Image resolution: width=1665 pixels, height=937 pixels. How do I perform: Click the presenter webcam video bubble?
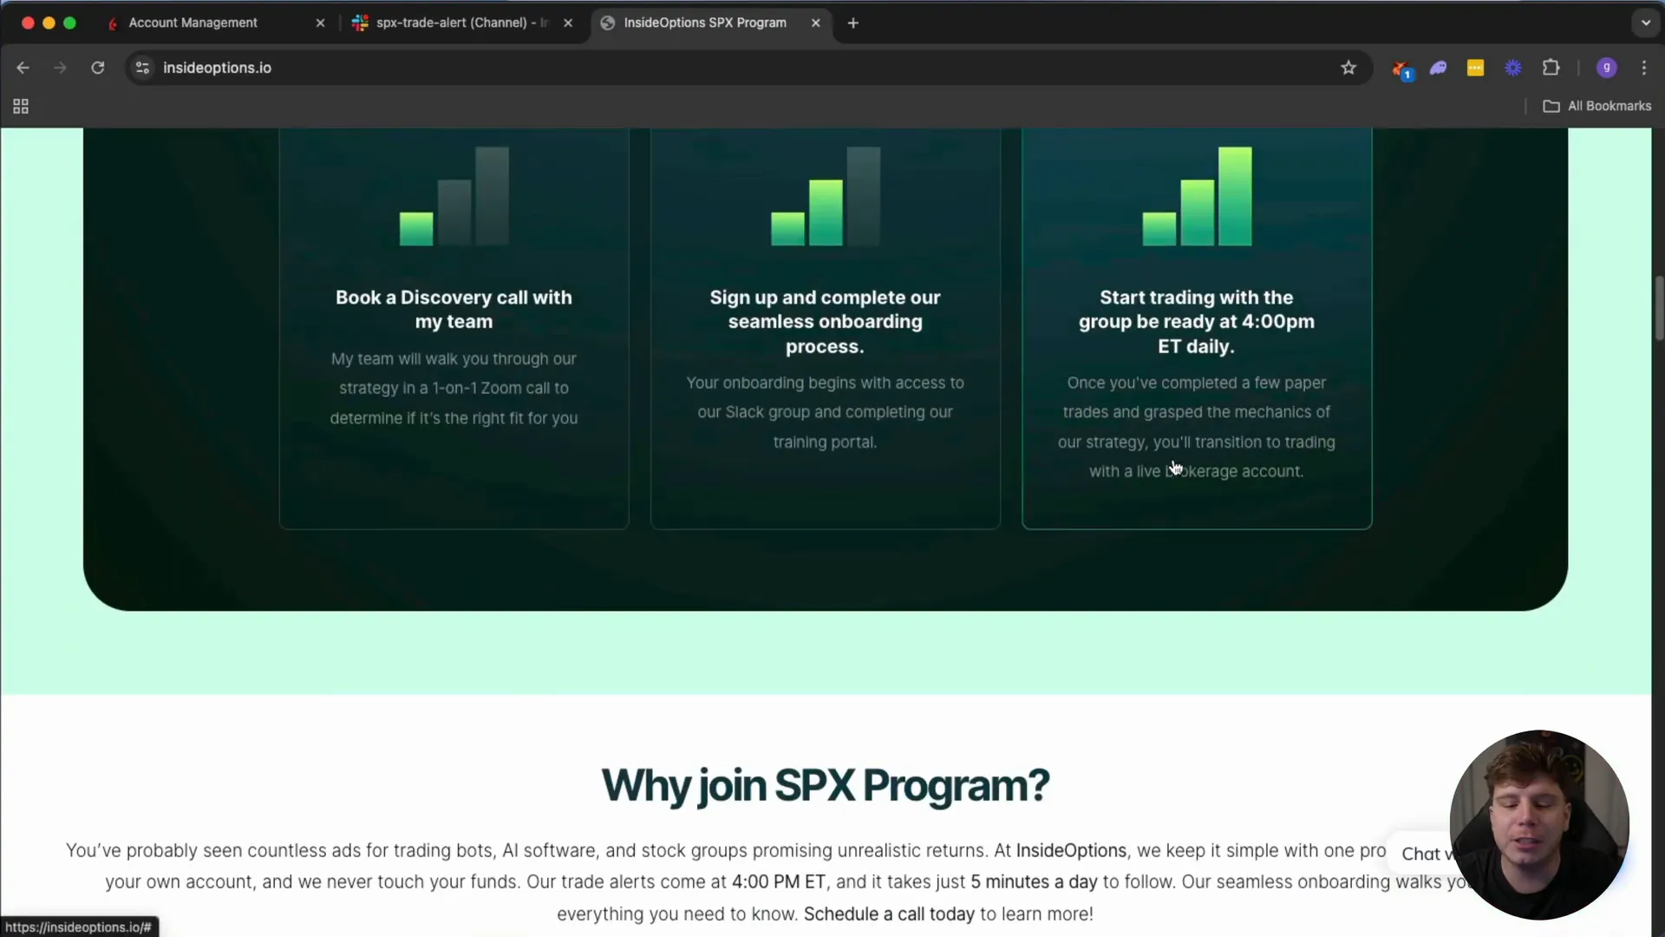pyautogui.click(x=1539, y=825)
